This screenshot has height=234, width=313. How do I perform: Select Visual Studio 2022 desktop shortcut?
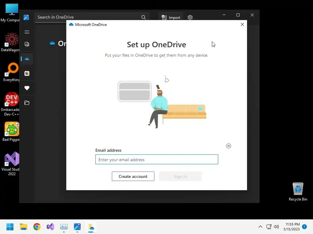click(x=11, y=164)
